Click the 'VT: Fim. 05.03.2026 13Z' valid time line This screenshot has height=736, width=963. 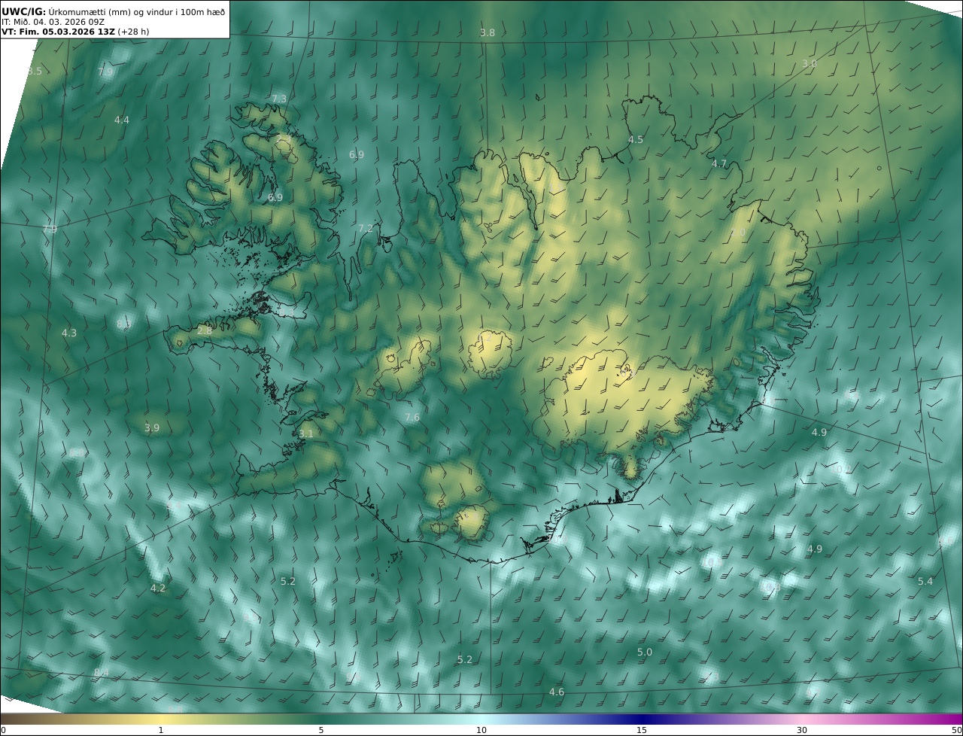75,32
